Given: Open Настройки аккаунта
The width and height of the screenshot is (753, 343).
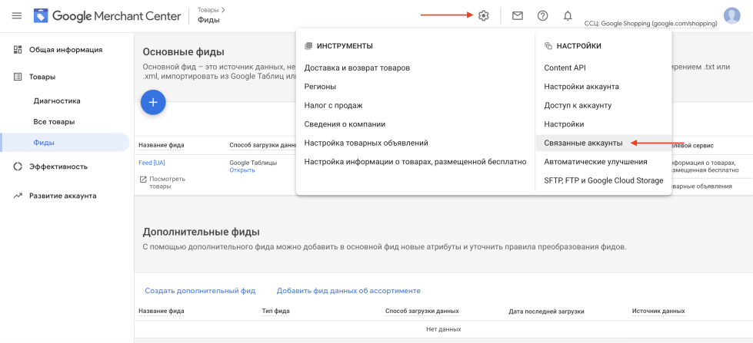Looking at the screenshot, I should pos(581,87).
